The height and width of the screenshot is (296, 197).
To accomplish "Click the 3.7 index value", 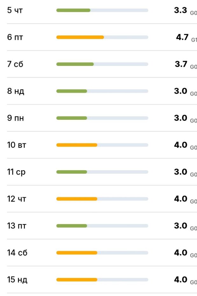I will [x=181, y=64].
